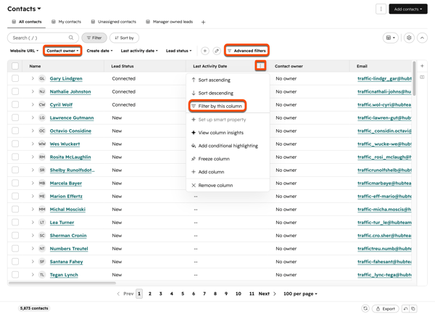Open the Contact owner filter dropdown
Image resolution: width=435 pixels, height=314 pixels.
62,51
